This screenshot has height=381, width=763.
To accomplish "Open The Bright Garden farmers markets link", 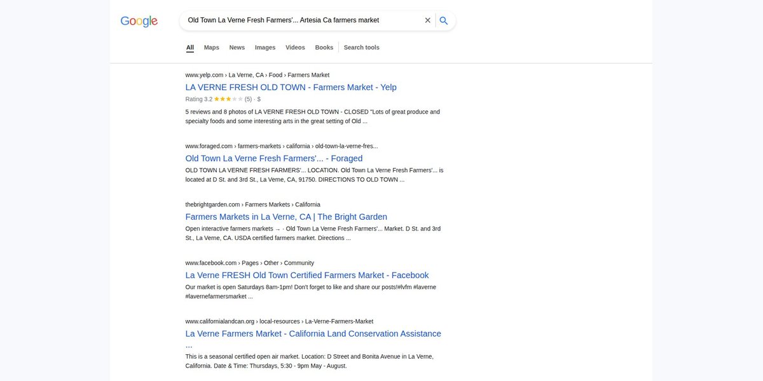I will (286, 217).
